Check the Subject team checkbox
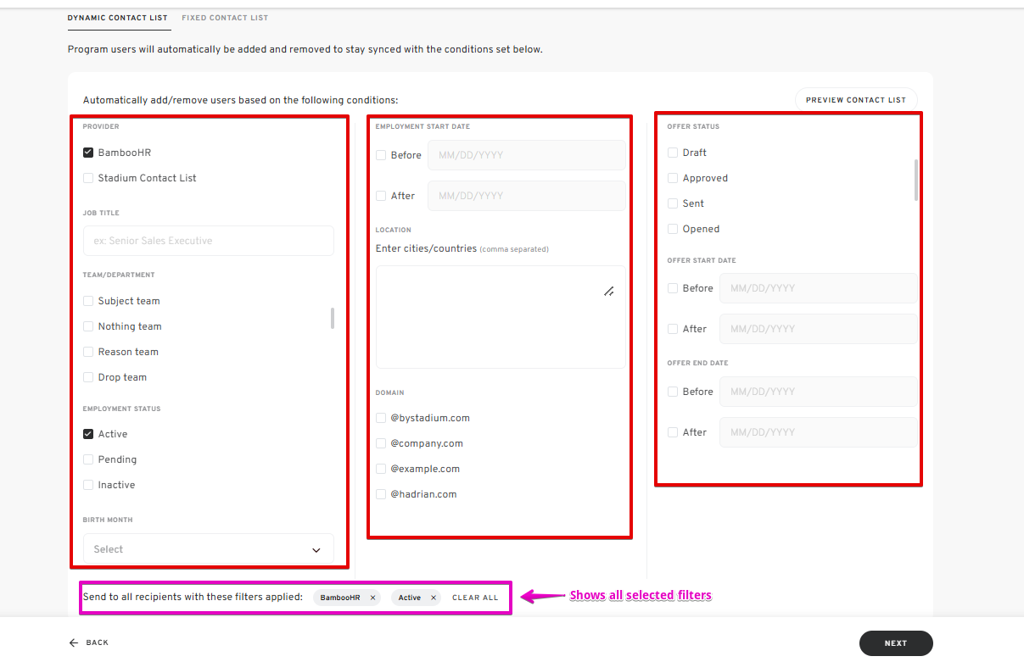 (88, 301)
